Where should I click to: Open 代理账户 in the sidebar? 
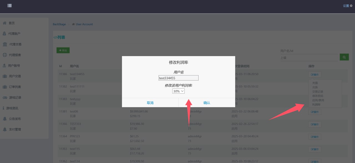[14, 34]
